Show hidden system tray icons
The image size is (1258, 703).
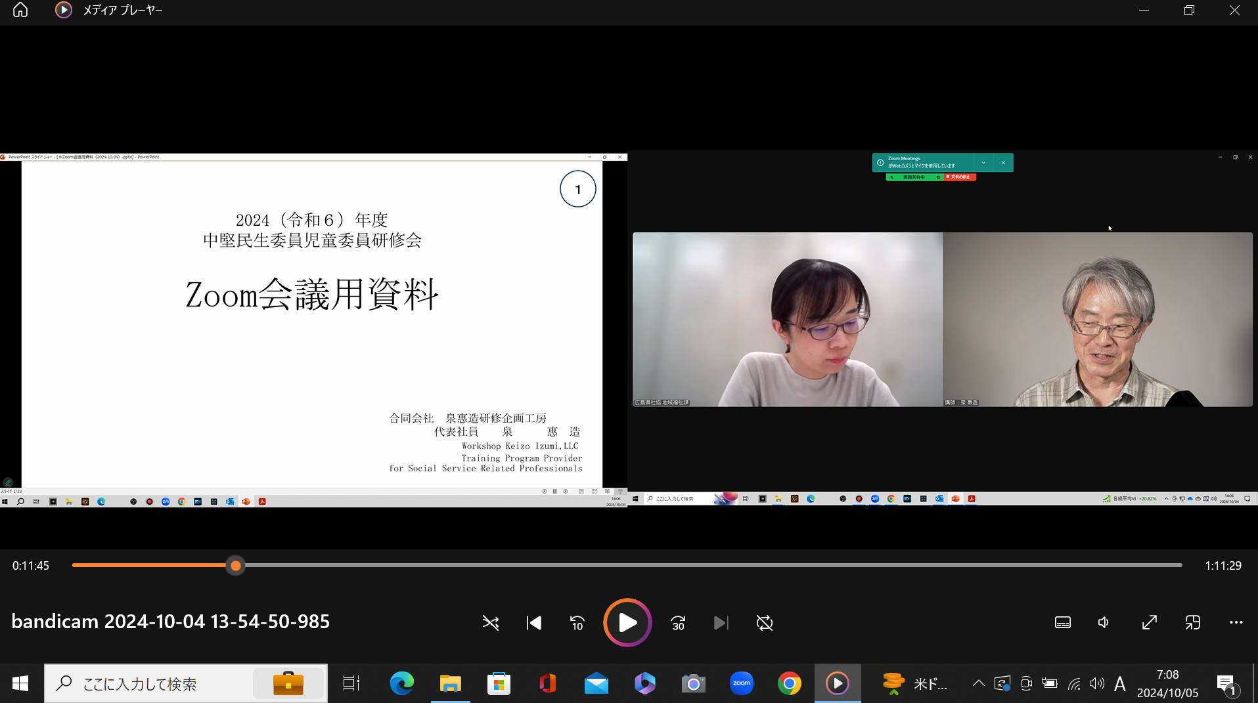pos(978,683)
